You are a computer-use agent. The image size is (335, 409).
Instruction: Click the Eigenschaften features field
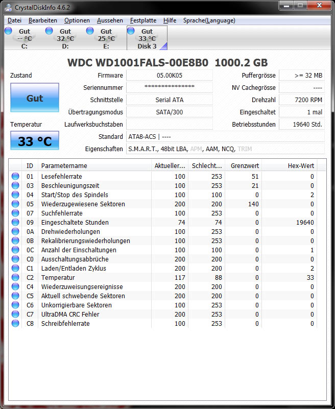click(225, 149)
